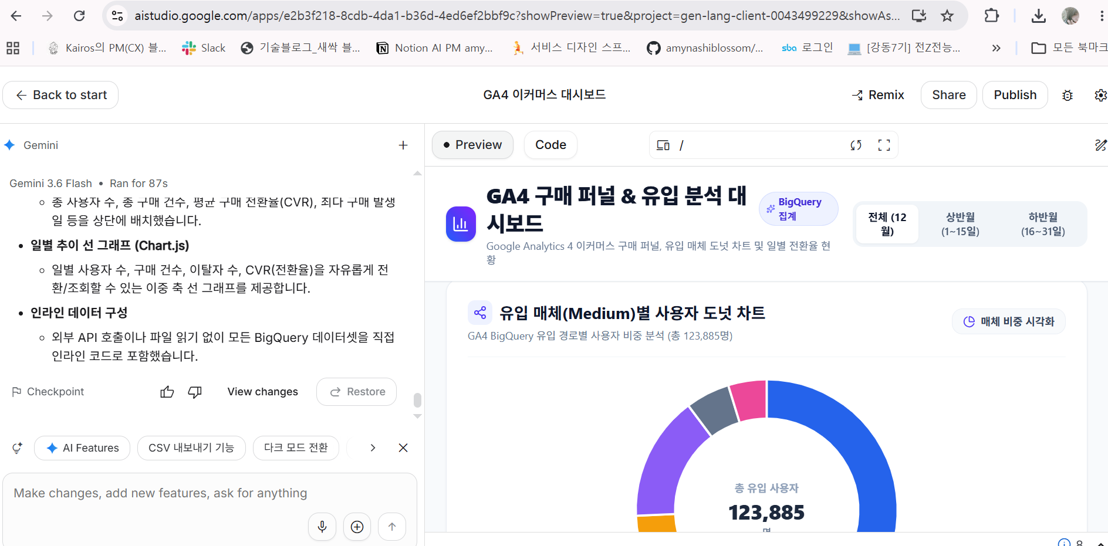Open the Slack bookmark
Viewport: 1108px width, 546px height.
[x=204, y=48]
